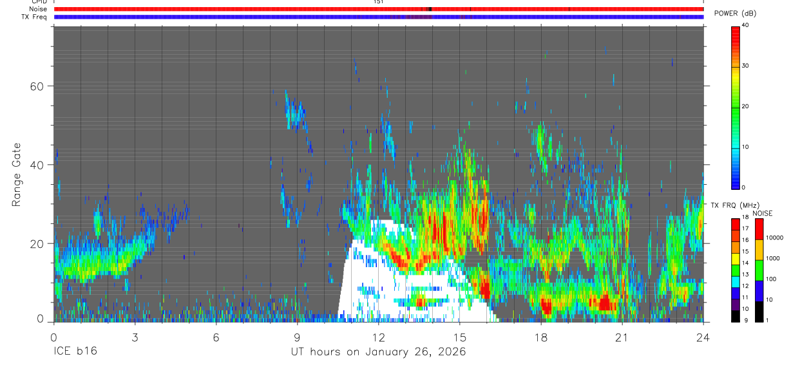Click 'UT hours on January 26, 2026' axis title
This screenshot has height=365, width=791.
[x=378, y=352]
